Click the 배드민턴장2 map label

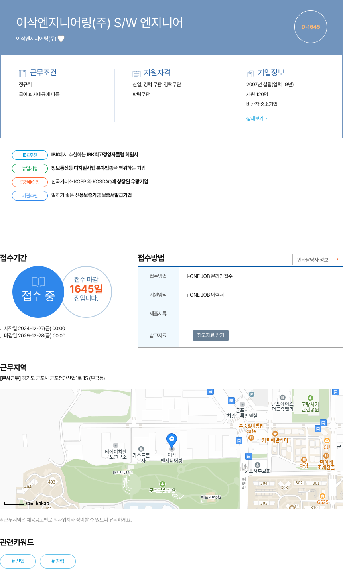tap(211, 497)
